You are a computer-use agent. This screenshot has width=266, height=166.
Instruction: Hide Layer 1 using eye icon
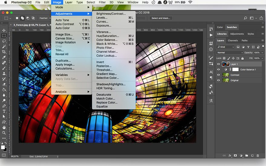(219, 64)
